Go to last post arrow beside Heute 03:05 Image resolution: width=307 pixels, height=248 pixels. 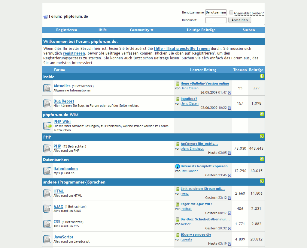coord(229,153)
